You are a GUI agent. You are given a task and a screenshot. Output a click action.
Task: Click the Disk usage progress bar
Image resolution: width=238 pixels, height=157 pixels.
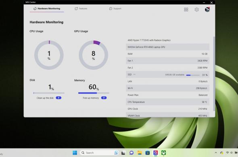pyautogui.click(x=49, y=93)
